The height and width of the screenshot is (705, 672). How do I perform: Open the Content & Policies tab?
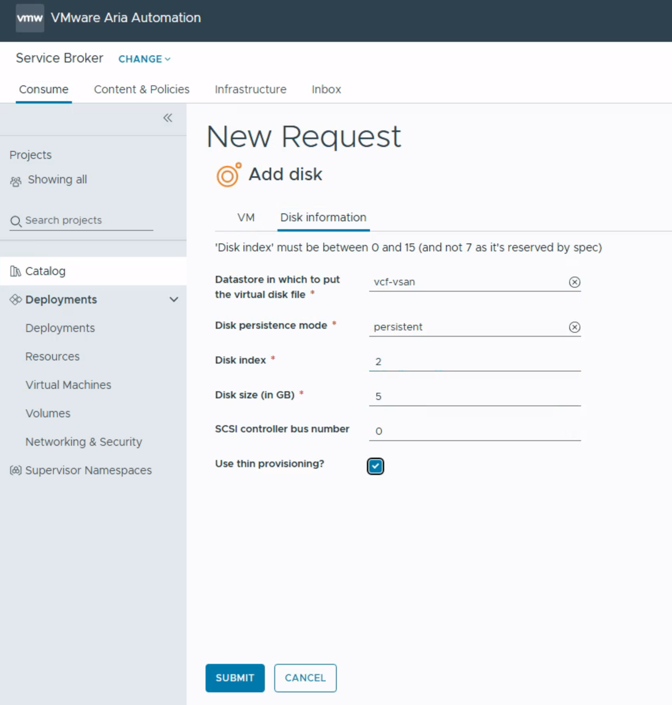[x=142, y=89]
